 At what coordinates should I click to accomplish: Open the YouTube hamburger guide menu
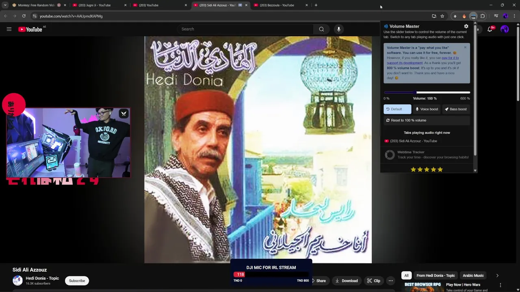(9, 29)
